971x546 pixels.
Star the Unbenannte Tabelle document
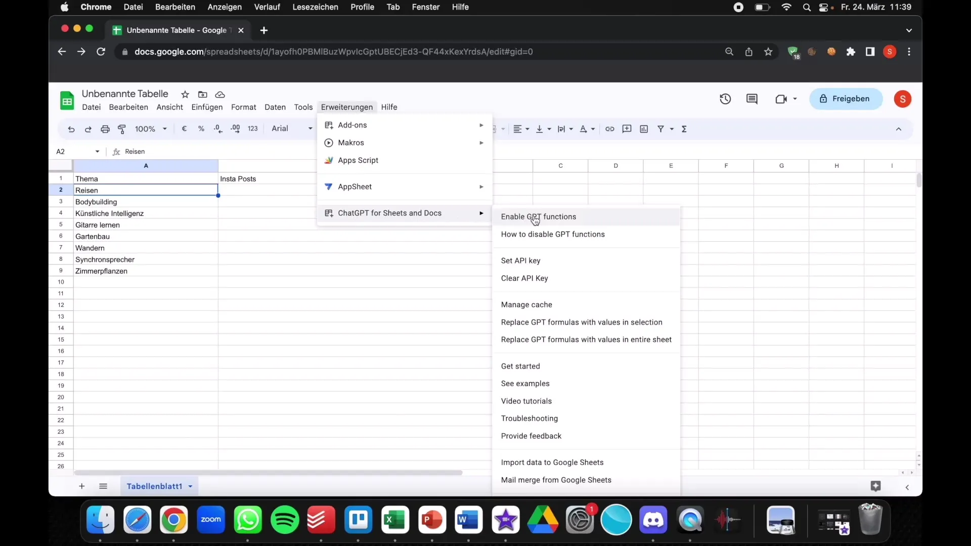pos(185,95)
